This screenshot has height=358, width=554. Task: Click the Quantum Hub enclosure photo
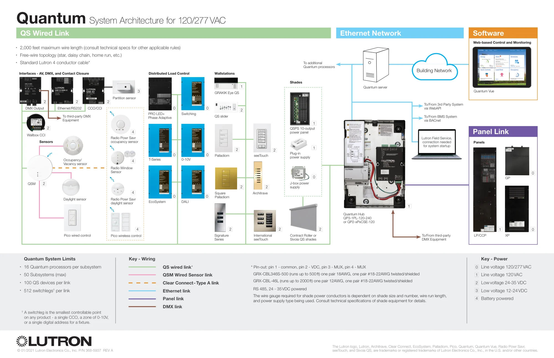(x=375, y=164)
